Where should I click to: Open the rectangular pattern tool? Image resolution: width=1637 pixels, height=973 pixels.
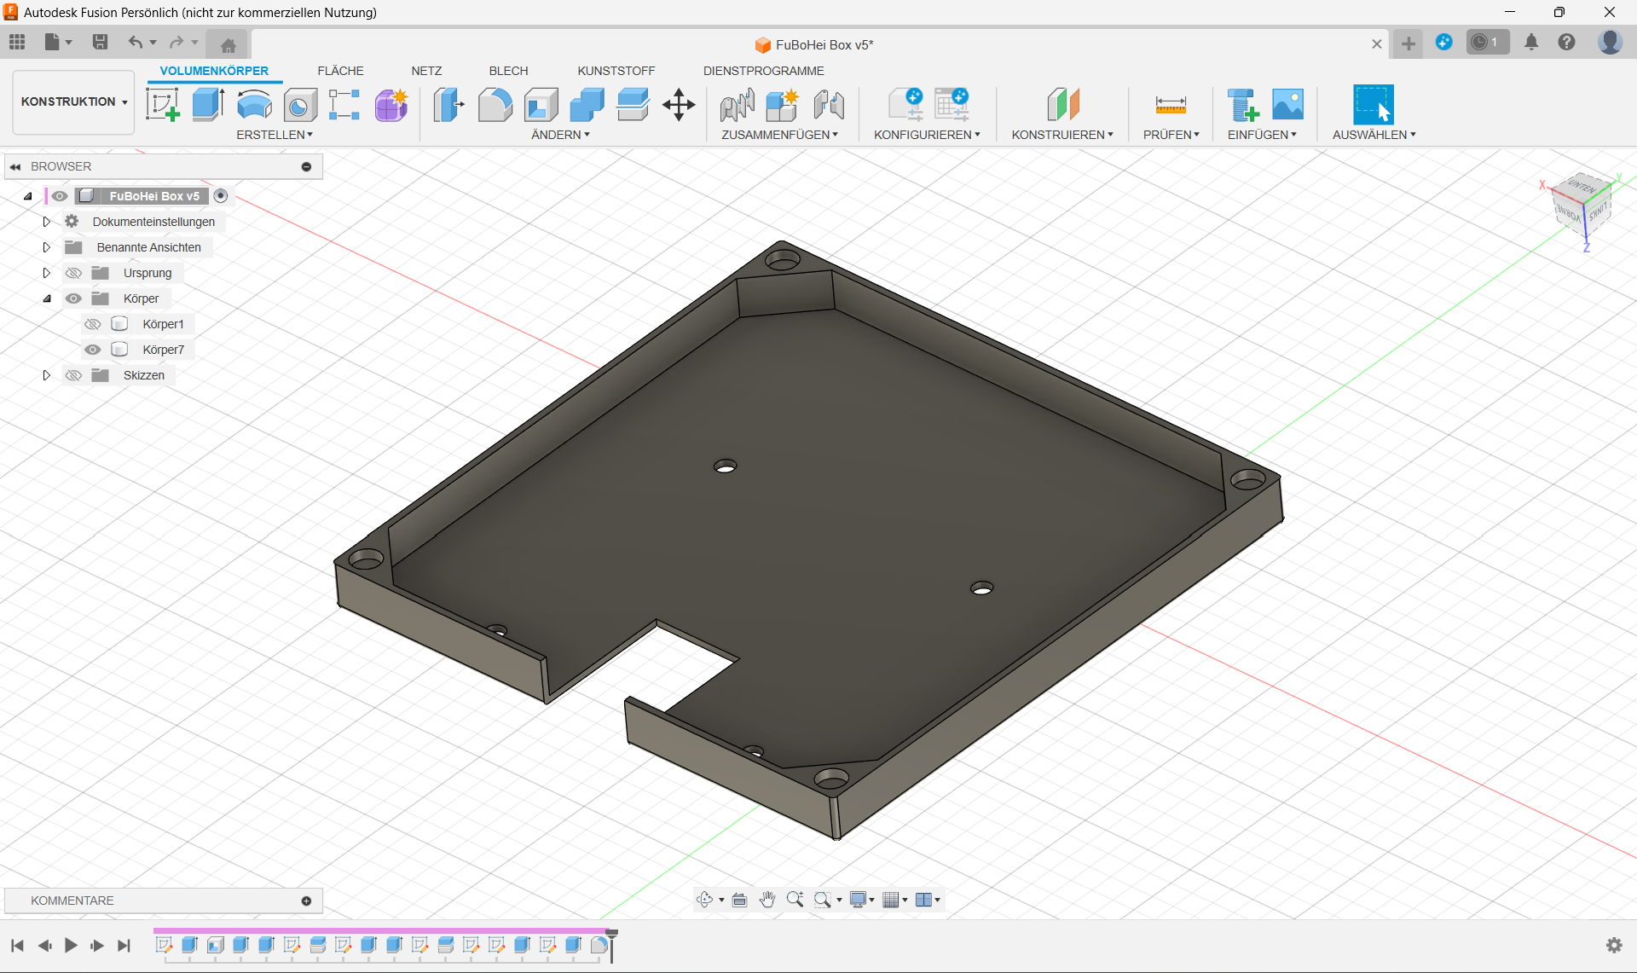pyautogui.click(x=344, y=105)
